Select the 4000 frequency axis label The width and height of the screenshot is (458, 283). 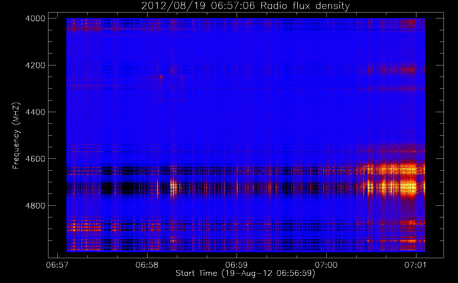tap(35, 18)
